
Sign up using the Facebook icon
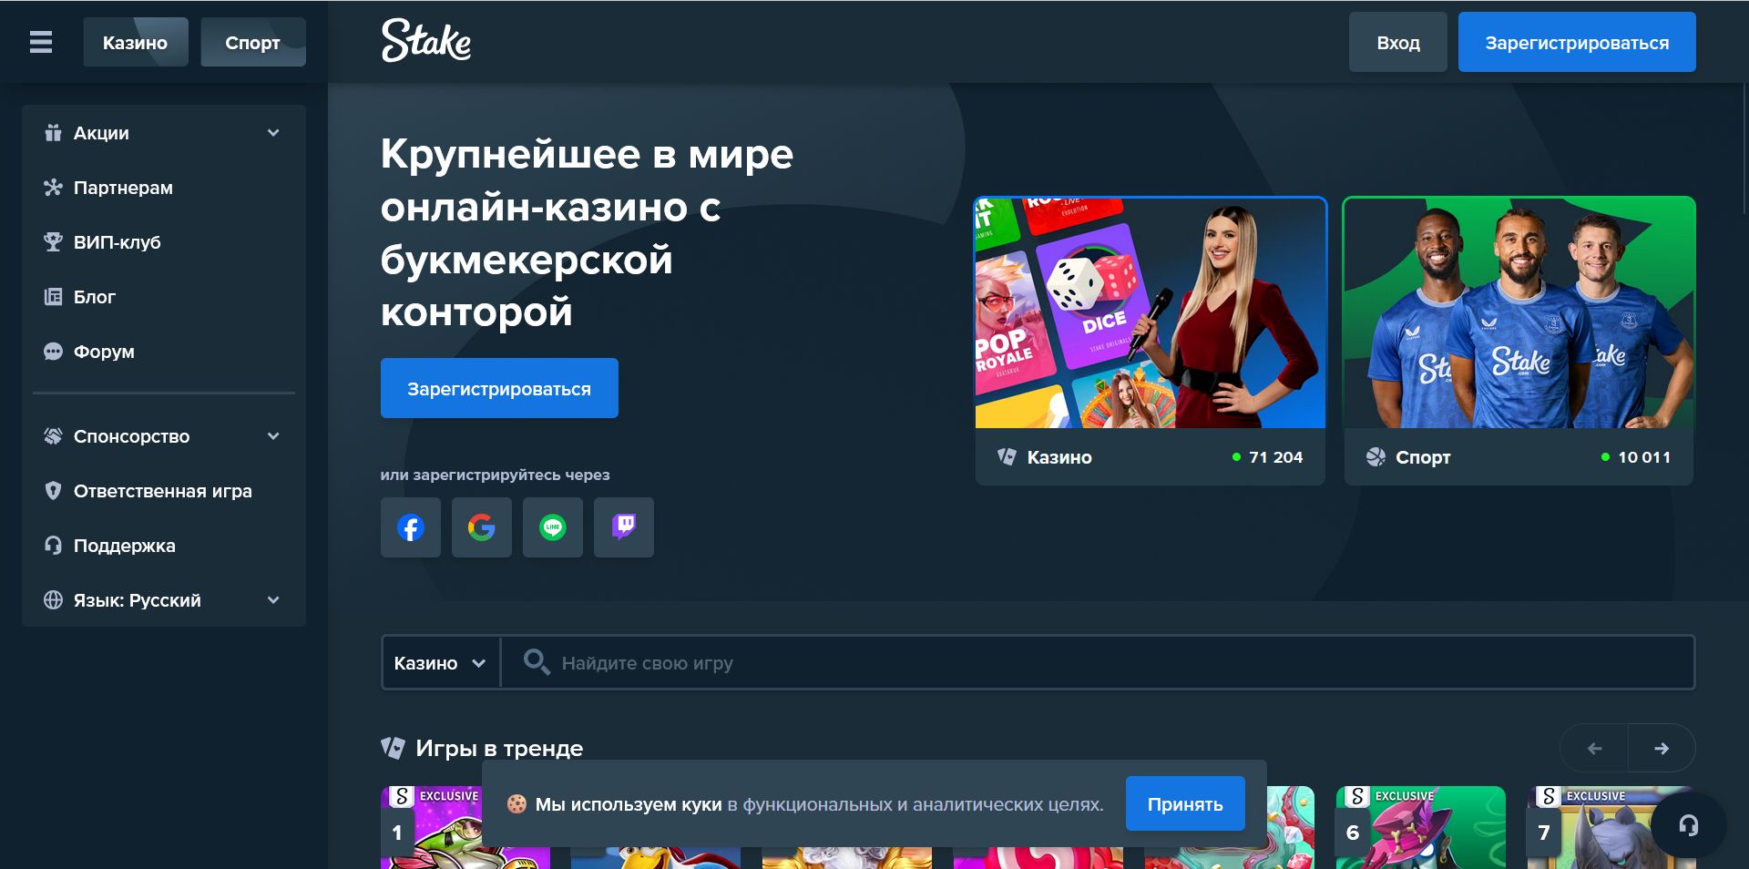[x=410, y=527]
